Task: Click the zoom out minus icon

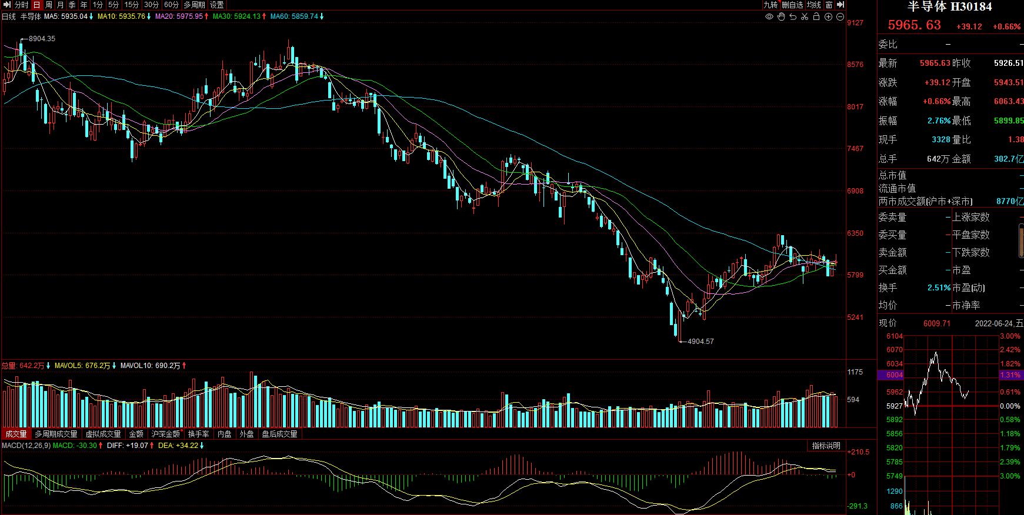Action: 840,16
